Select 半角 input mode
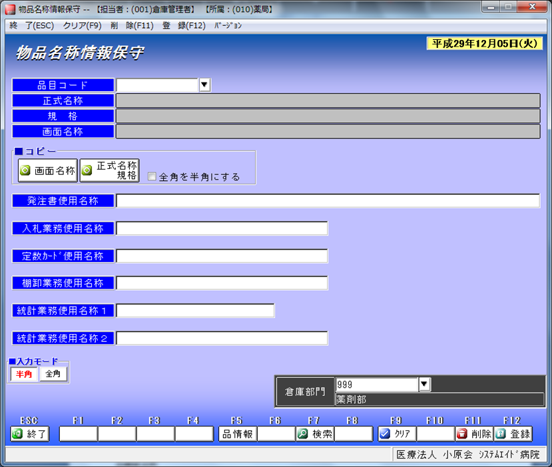Viewport: 552px width, 467px height. tap(24, 374)
